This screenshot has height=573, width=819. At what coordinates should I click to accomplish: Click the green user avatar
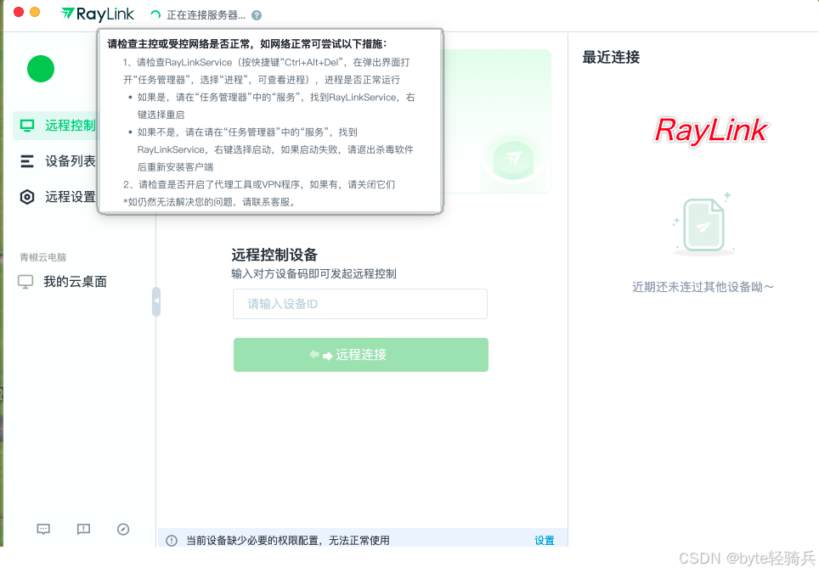click(x=41, y=69)
